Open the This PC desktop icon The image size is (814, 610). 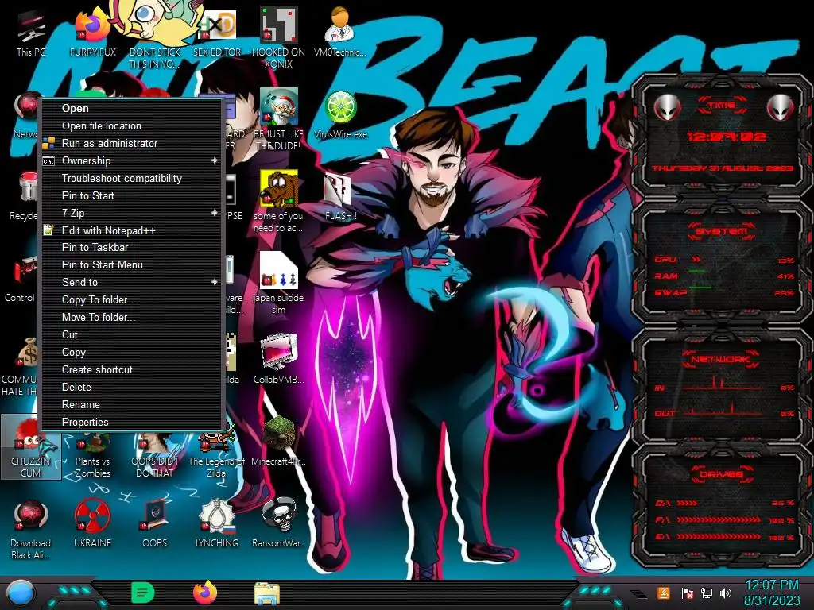(30, 33)
